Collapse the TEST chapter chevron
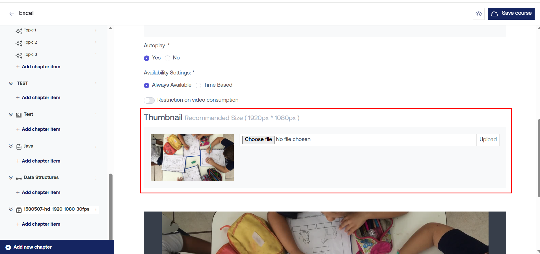Screen dimensions: 540x254 [x=11, y=84]
